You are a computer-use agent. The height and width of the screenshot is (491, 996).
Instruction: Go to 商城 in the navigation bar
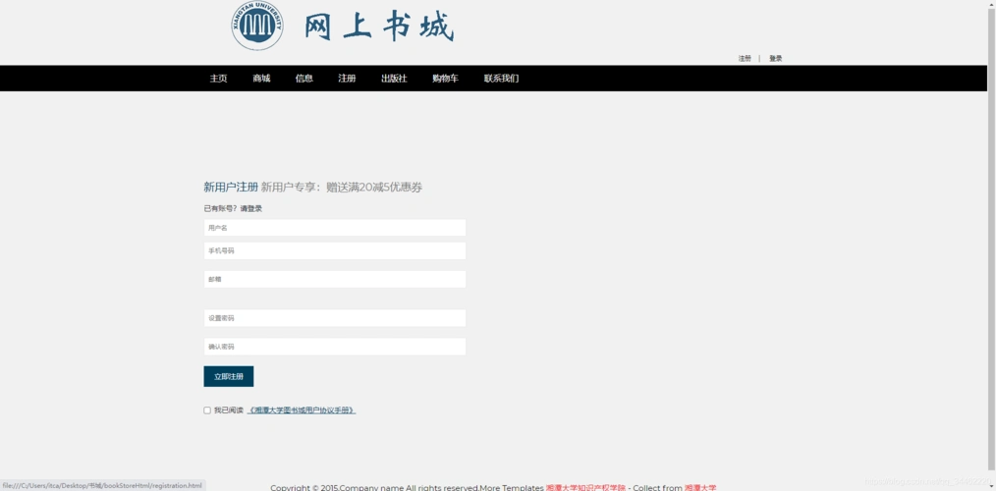coord(261,79)
